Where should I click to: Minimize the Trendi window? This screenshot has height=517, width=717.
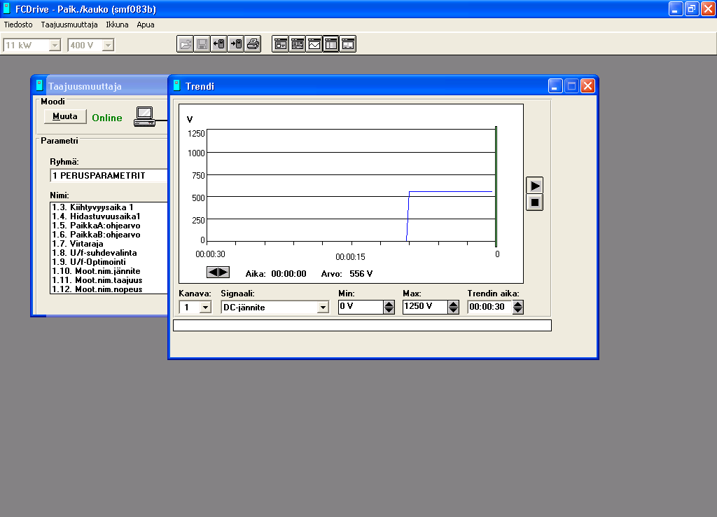(x=555, y=85)
